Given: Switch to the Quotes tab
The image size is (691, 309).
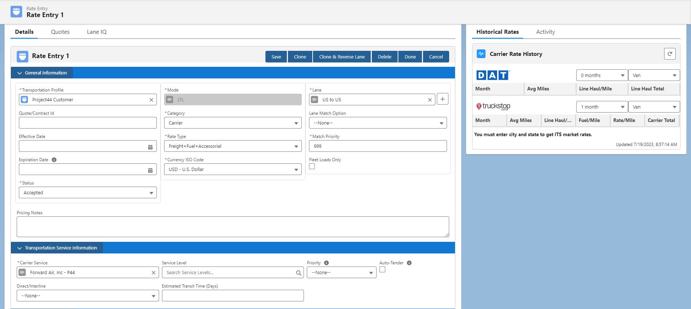Looking at the screenshot, I should click(x=60, y=32).
